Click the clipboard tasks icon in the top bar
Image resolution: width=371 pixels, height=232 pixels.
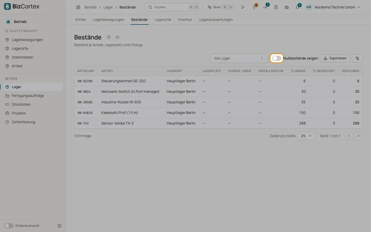[x=276, y=7]
